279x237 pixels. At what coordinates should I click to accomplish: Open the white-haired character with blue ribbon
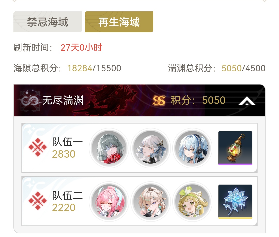point(151,148)
